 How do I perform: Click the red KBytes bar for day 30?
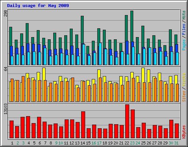(171, 129)
